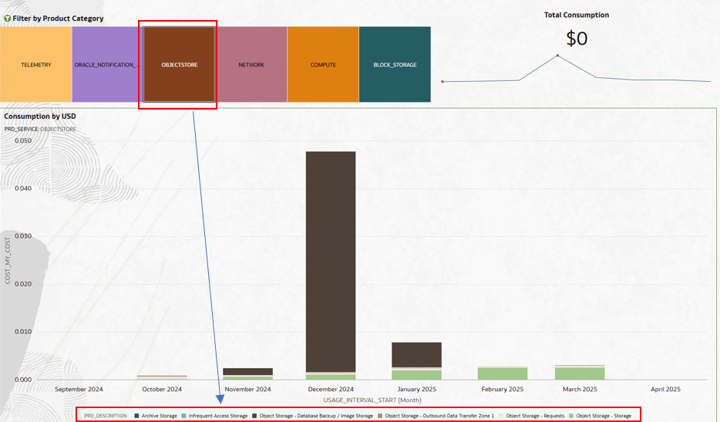This screenshot has height=422, width=720.
Task: Click the 0.050 y-axis value
Action: tap(23, 140)
